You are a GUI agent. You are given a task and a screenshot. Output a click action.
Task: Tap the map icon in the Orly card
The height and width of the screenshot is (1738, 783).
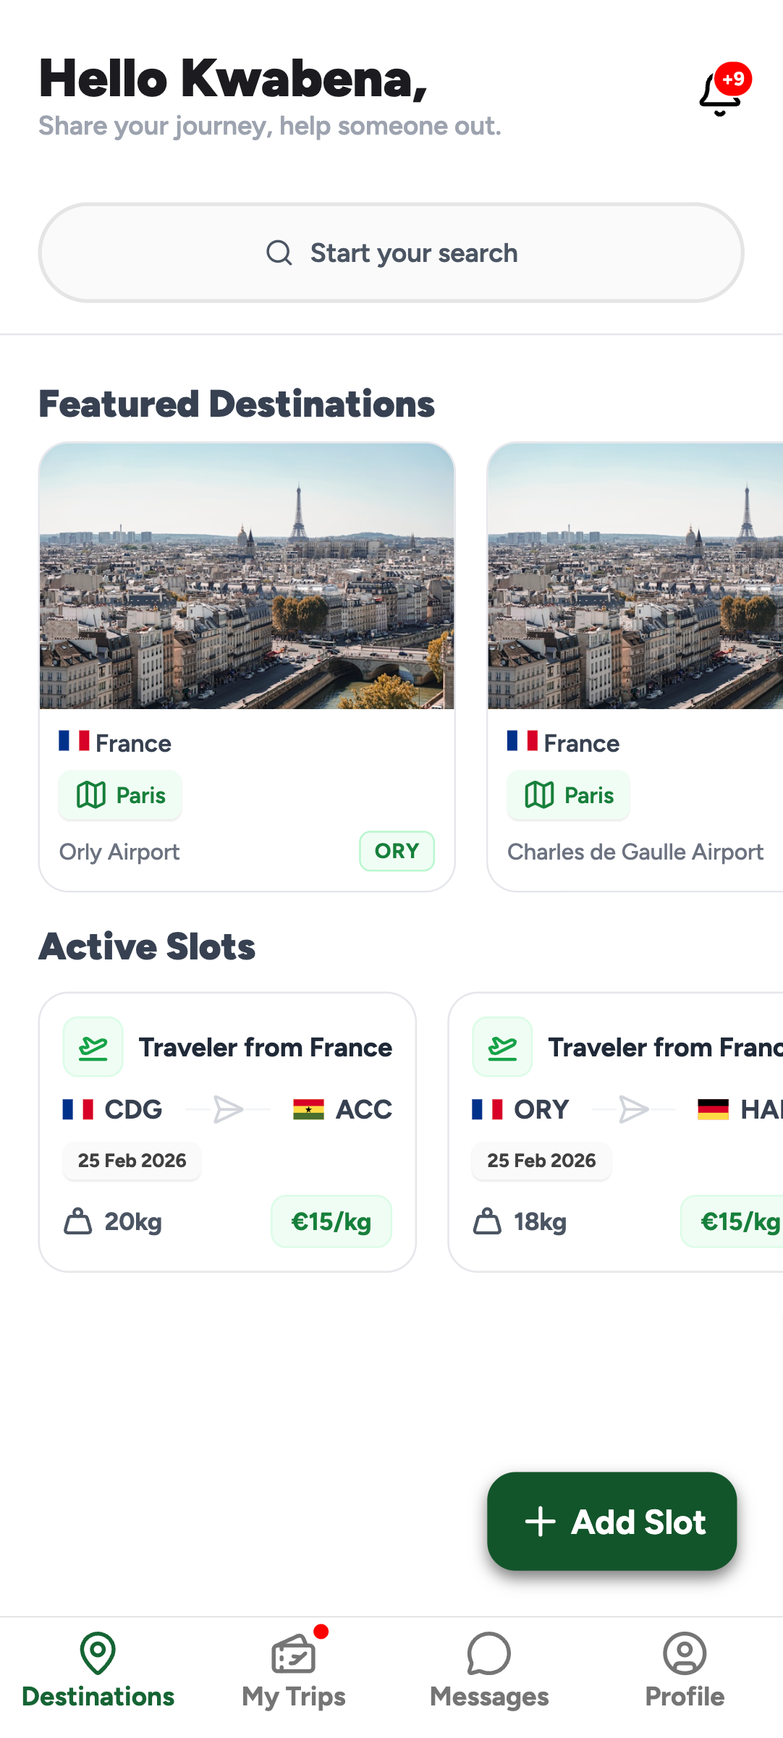click(x=91, y=795)
